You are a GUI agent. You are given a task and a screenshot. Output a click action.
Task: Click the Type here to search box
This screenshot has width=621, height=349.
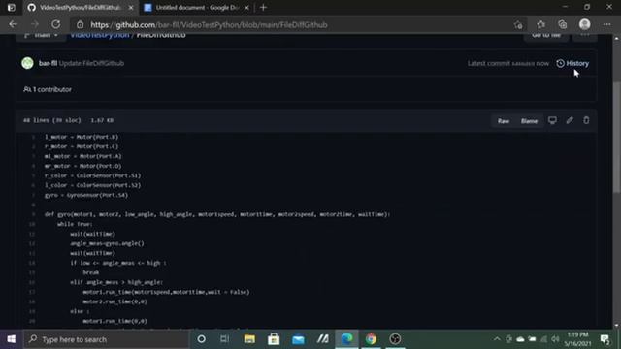pos(107,339)
